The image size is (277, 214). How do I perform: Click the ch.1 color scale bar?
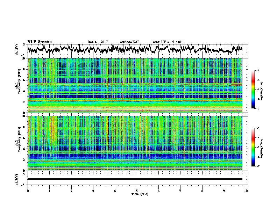point(253,90)
